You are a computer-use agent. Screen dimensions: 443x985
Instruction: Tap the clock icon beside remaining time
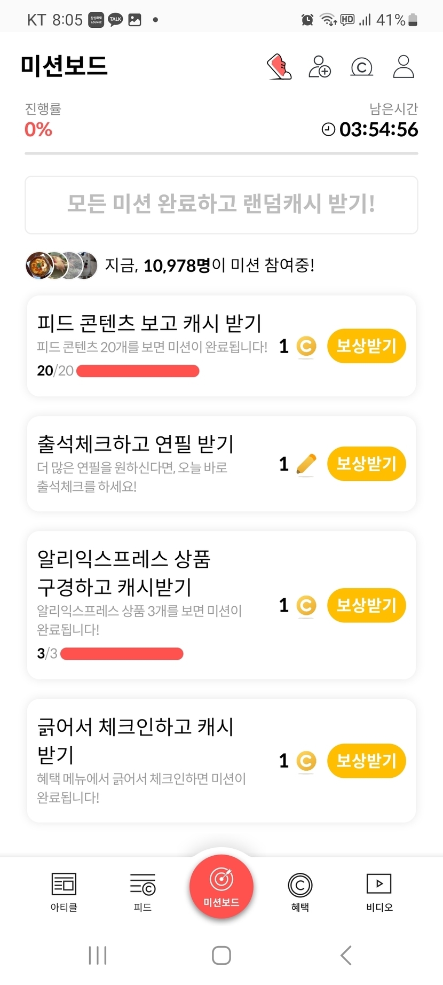tap(328, 129)
